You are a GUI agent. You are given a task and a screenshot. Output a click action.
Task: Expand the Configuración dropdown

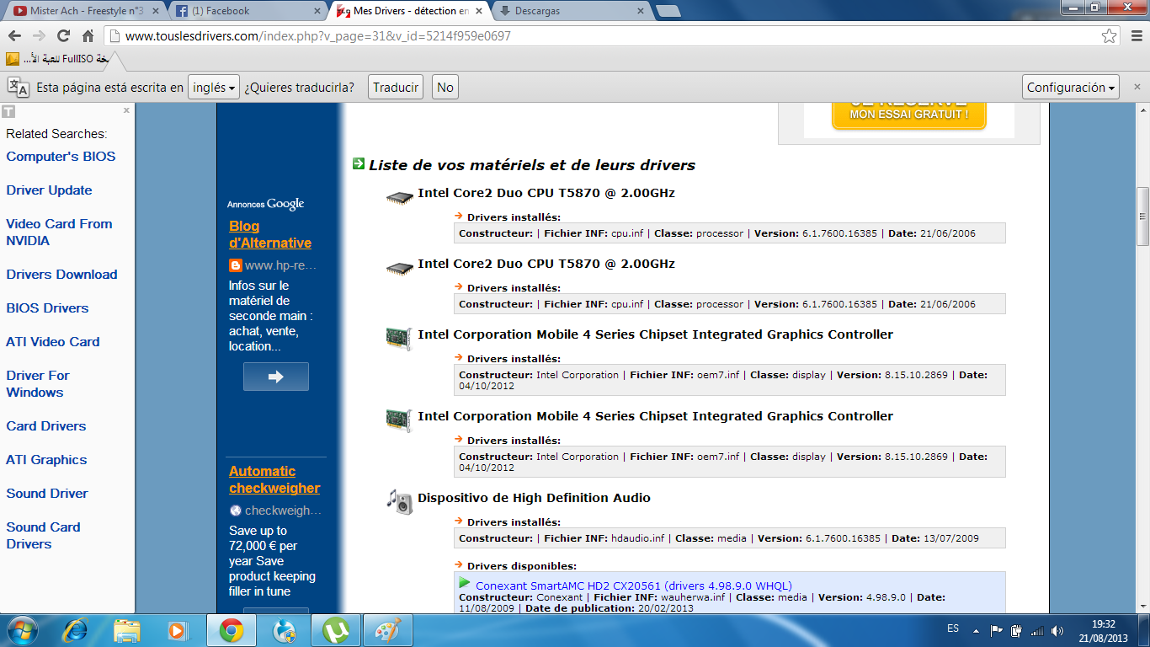pos(1072,87)
